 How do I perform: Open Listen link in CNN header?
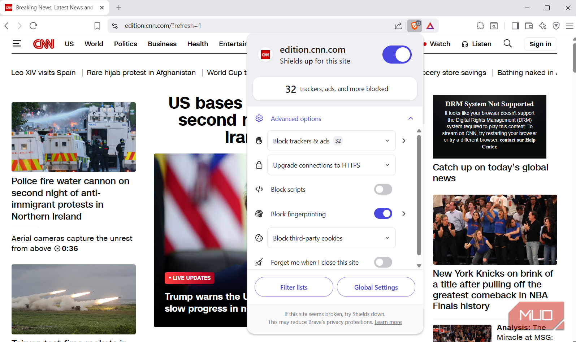[477, 44]
